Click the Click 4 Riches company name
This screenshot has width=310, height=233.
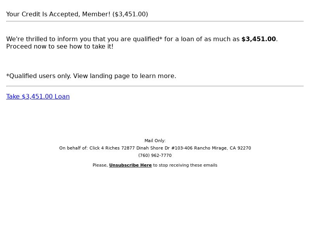pyautogui.click(x=104, y=148)
